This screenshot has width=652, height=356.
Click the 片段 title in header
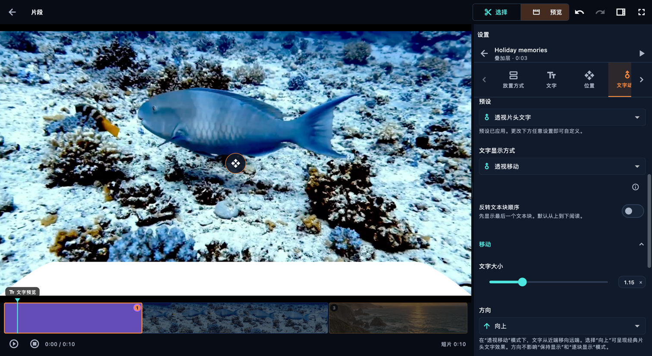37,12
